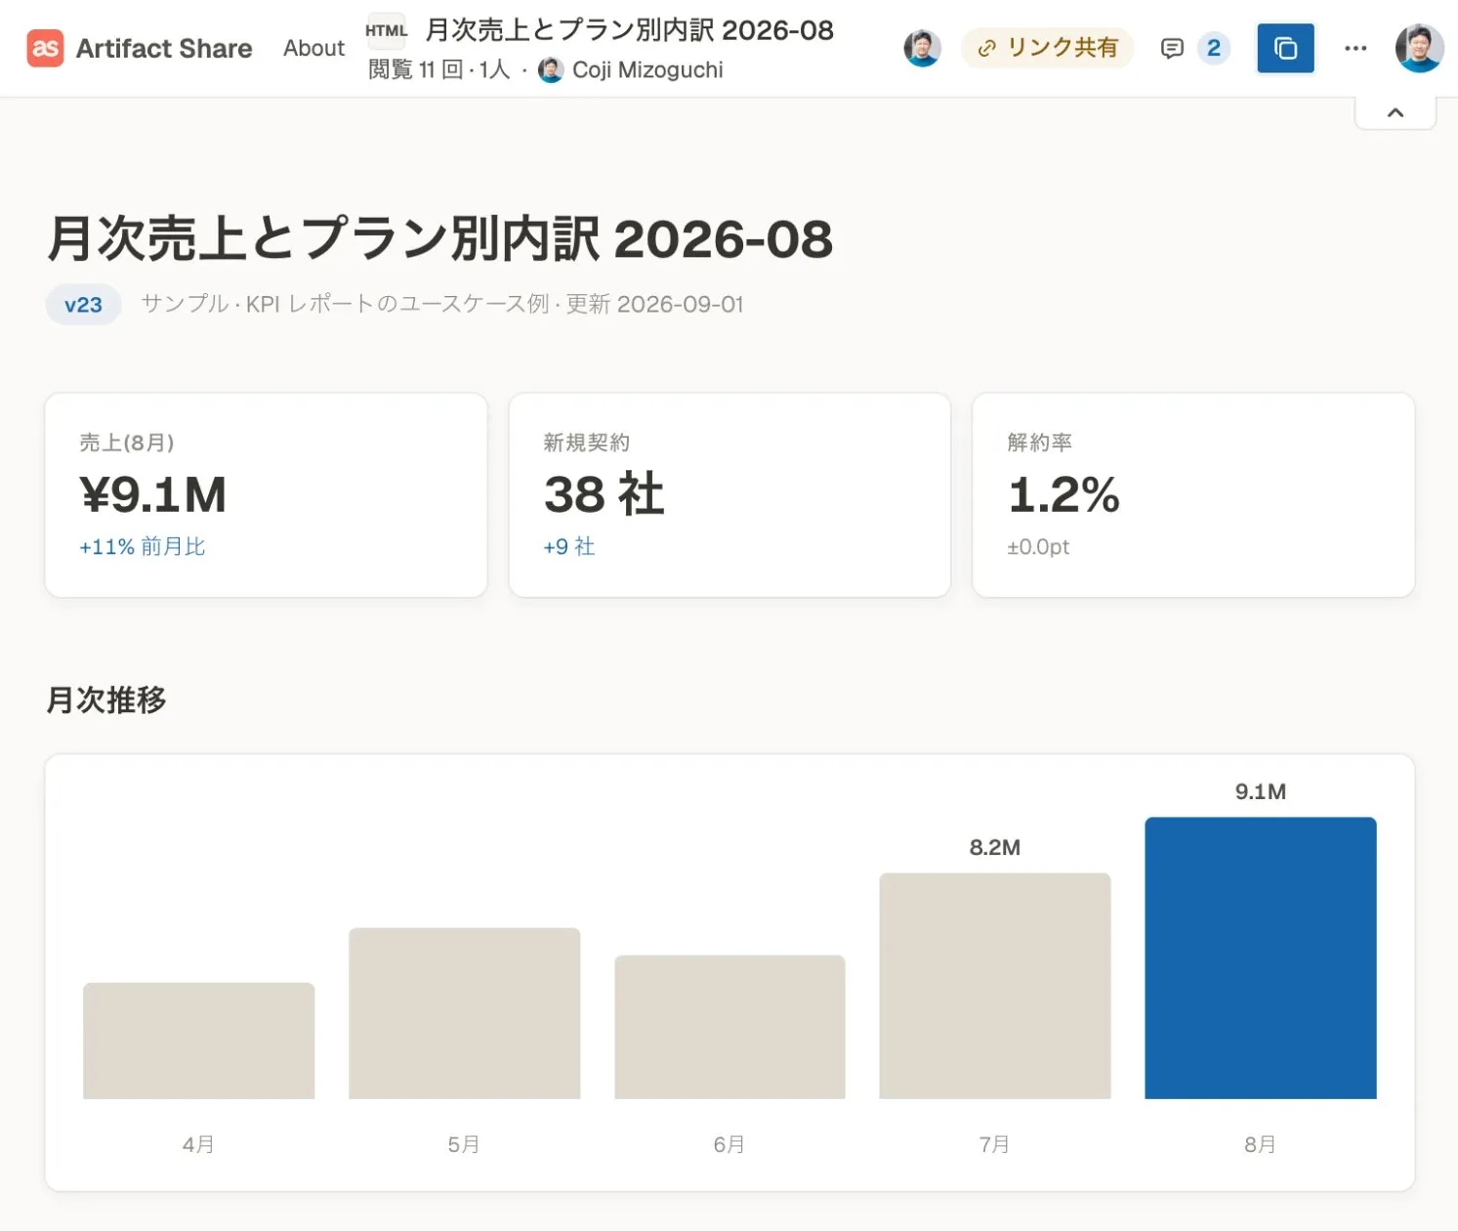
Task: Click the 8月 axis label
Action: click(1261, 1144)
